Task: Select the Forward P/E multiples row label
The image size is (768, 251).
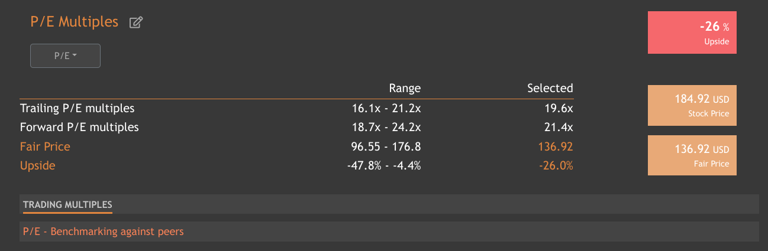Action: click(x=79, y=127)
